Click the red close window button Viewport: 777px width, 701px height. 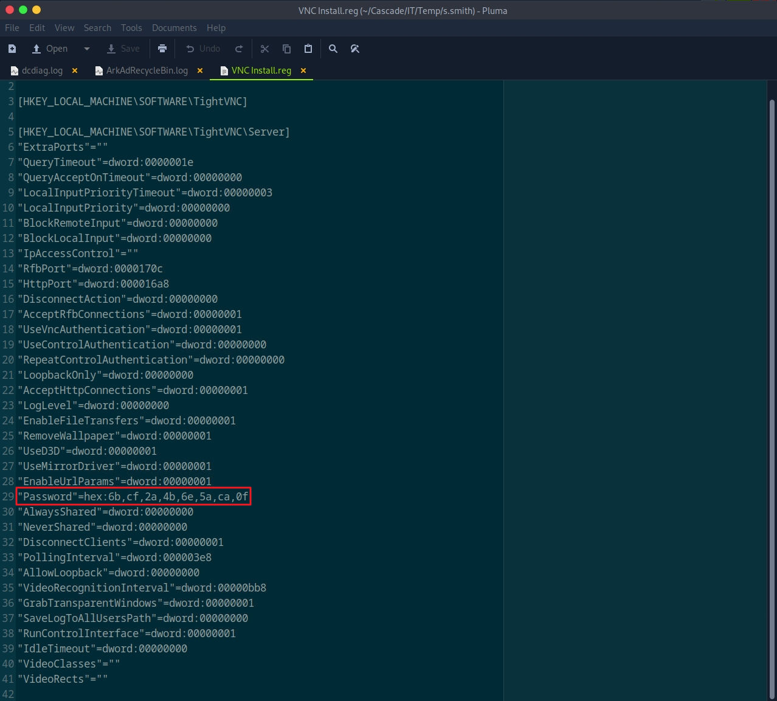pyautogui.click(x=9, y=10)
